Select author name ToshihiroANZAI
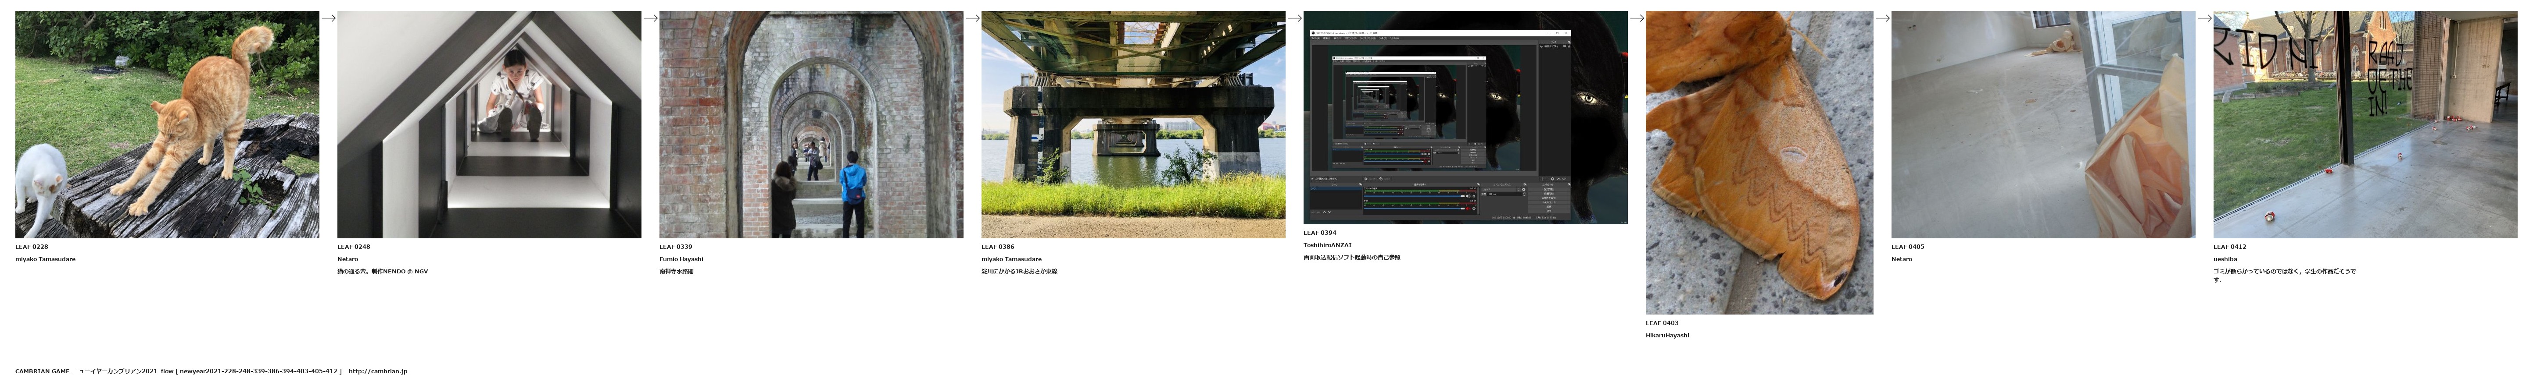The height and width of the screenshot is (382, 2533). (x=1327, y=245)
